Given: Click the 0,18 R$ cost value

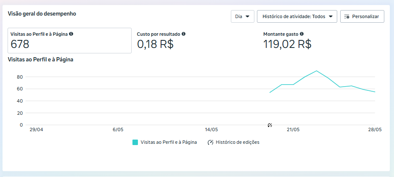Looking at the screenshot, I should [x=155, y=44].
